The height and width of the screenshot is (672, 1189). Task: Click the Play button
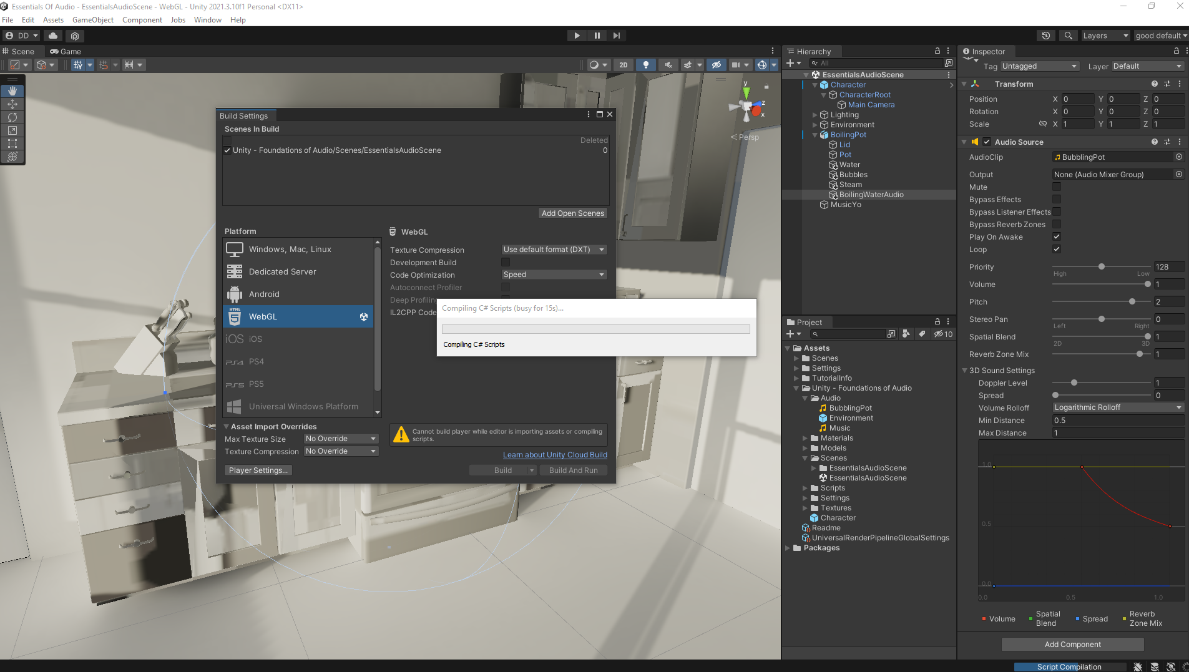[x=577, y=36]
